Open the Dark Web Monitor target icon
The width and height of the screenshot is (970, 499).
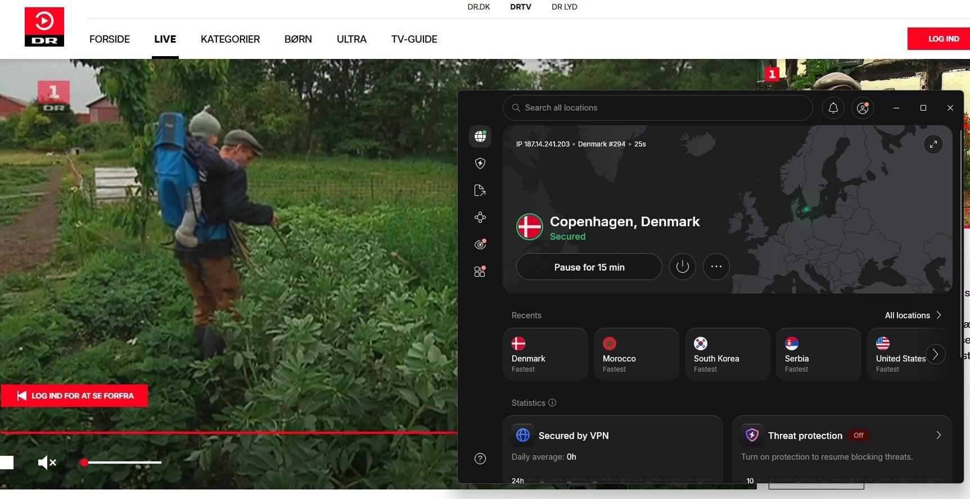(x=480, y=244)
